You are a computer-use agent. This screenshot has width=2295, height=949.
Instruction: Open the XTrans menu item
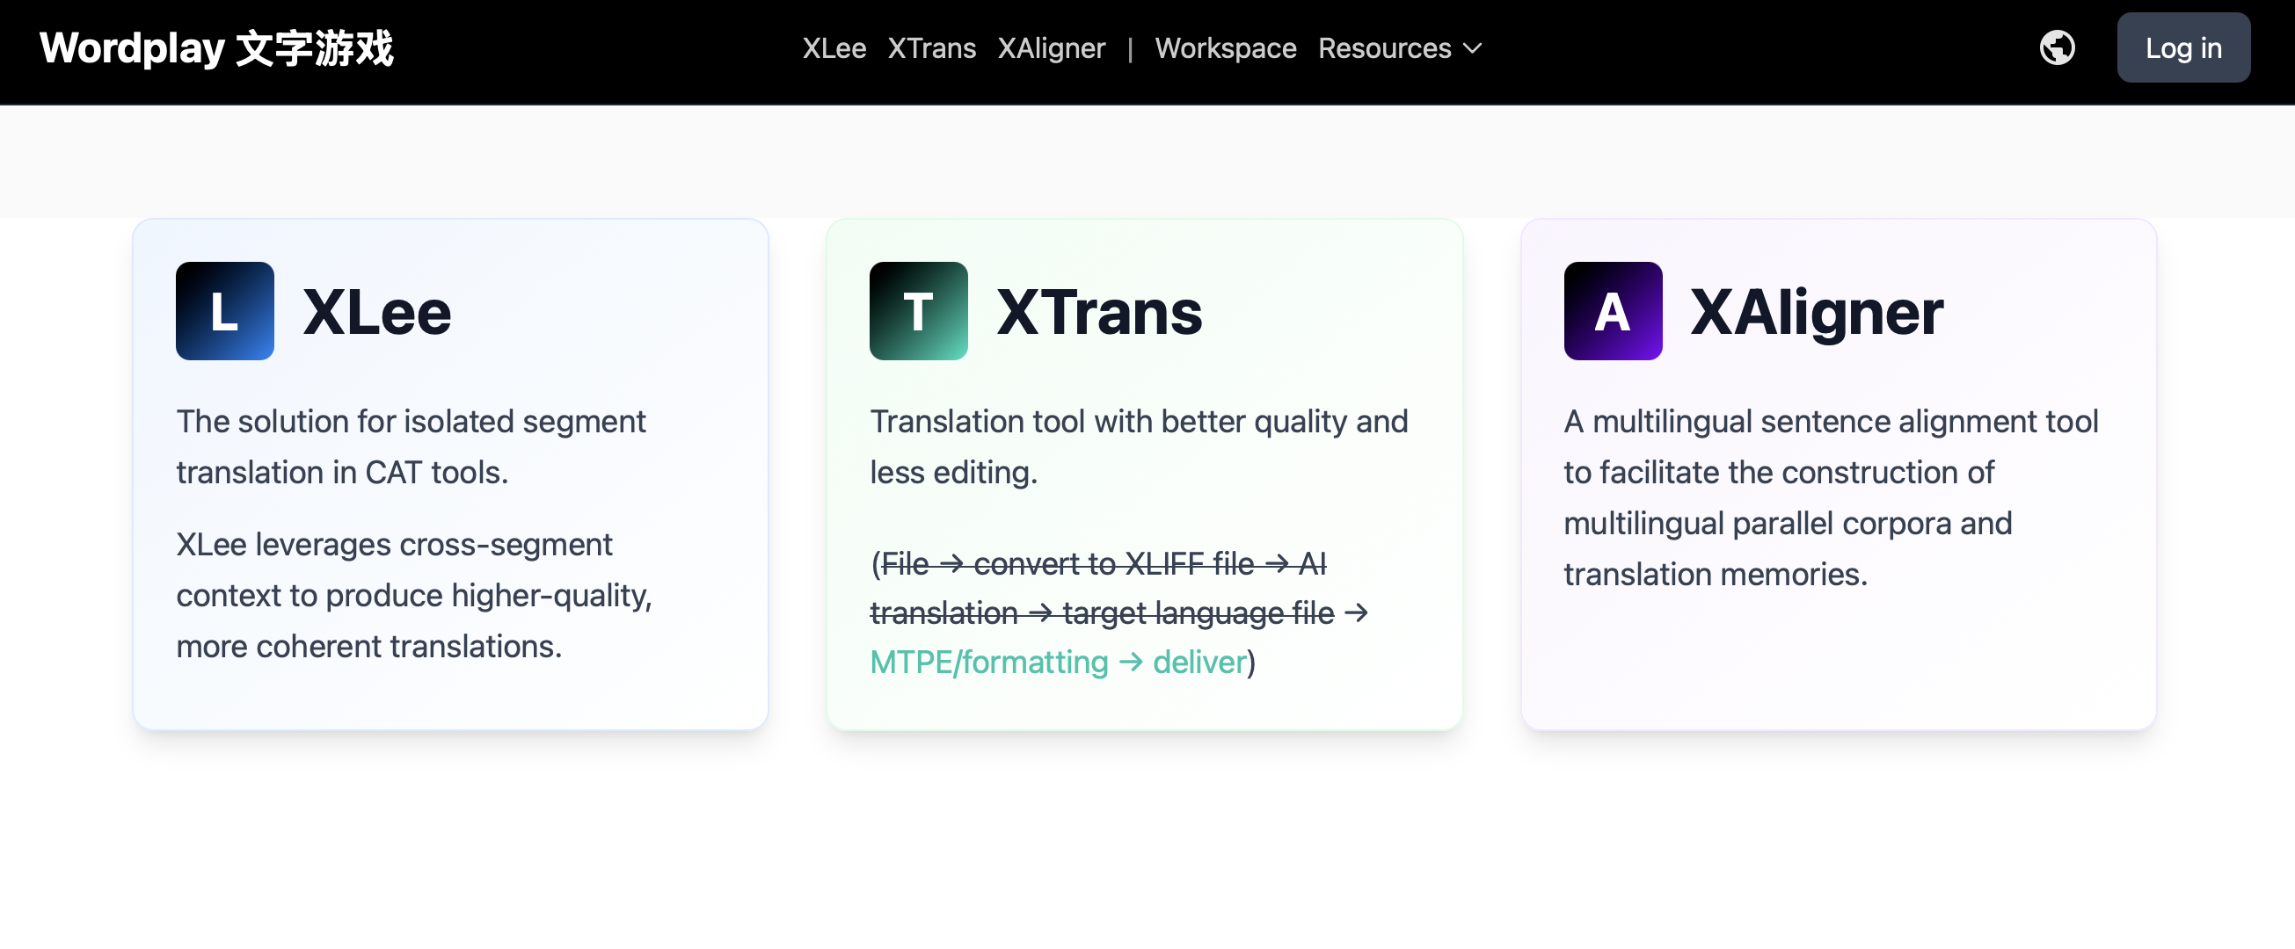coord(932,48)
